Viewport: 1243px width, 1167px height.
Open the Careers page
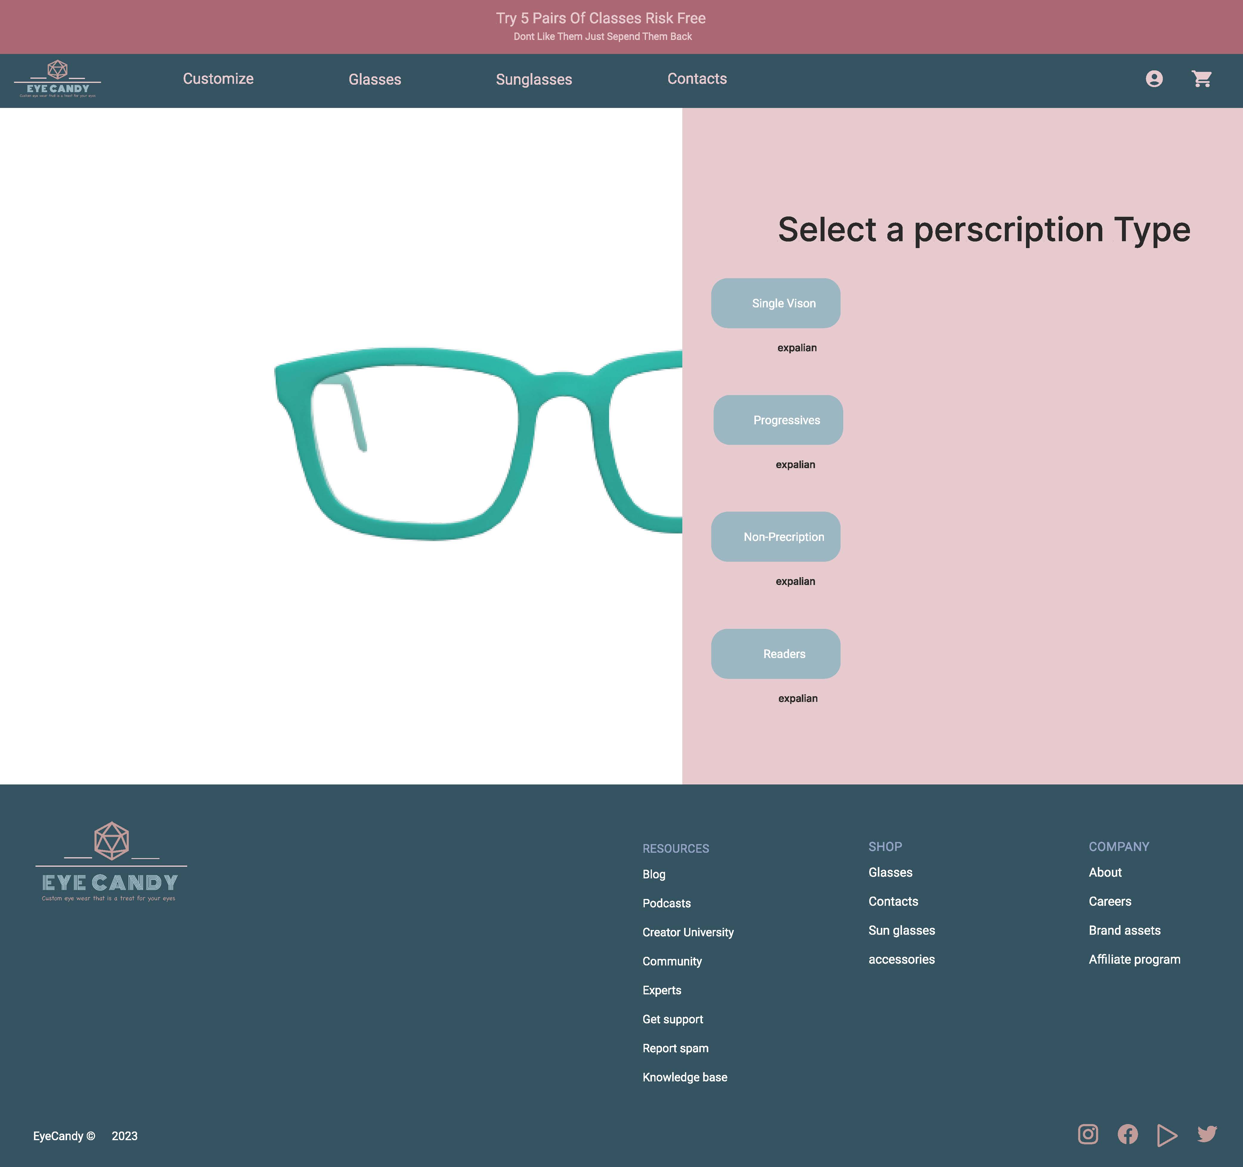[1110, 901]
